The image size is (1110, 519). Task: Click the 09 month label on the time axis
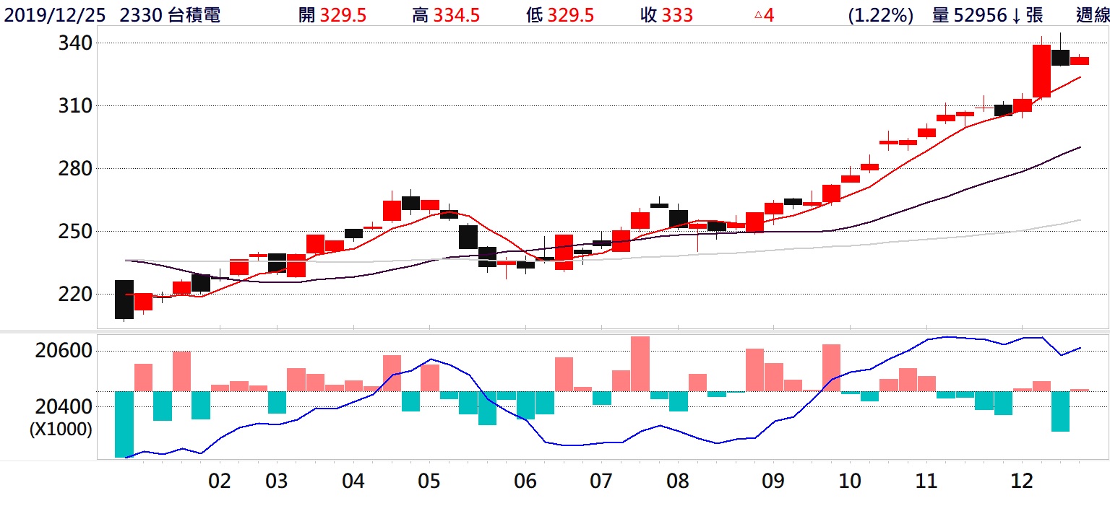pos(773,481)
